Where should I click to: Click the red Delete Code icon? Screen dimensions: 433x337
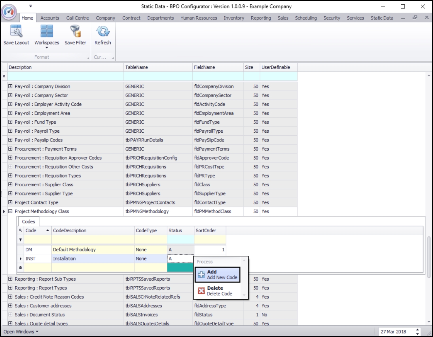tap(201, 291)
